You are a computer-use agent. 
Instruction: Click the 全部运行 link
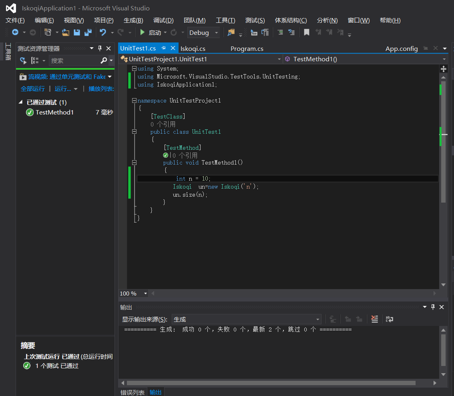(32, 89)
